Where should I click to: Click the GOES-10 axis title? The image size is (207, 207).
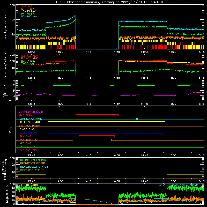point(5,90)
